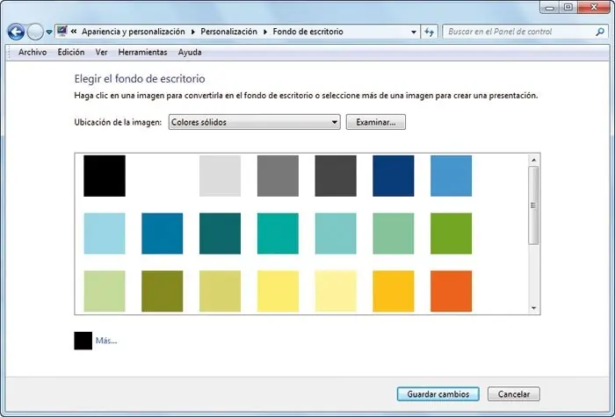Select the dark teal color swatch
Image resolution: width=615 pixels, height=417 pixels.
click(x=220, y=234)
